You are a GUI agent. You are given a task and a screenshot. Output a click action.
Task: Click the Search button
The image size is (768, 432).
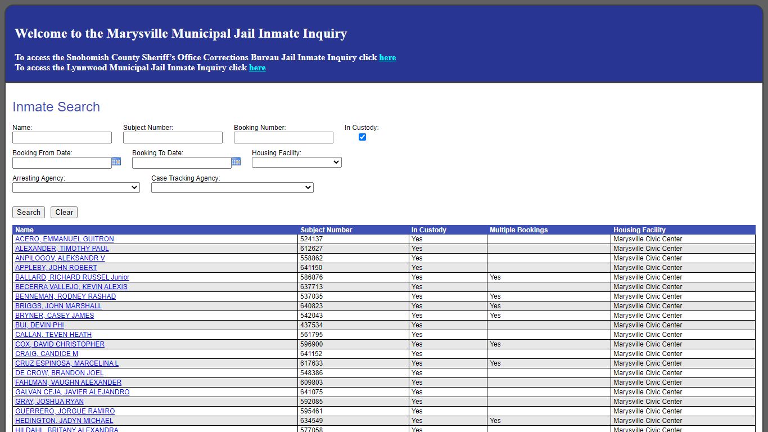(x=29, y=212)
